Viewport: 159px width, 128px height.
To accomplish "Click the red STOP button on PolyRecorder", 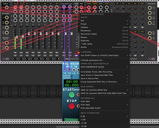I will coord(72,106).
